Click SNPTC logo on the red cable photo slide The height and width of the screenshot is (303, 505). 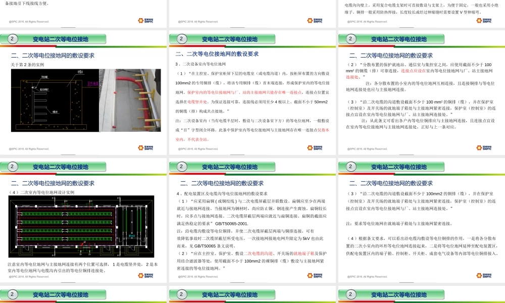coord(145,148)
